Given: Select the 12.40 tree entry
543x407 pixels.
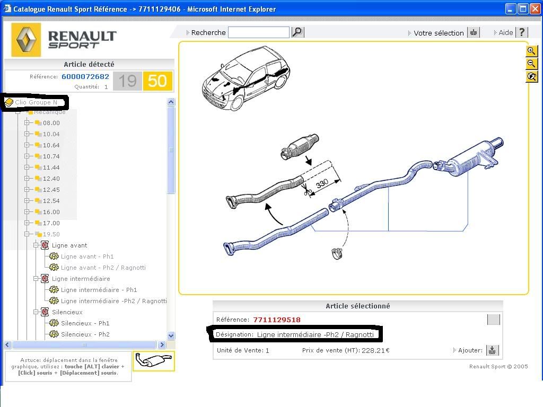Looking at the screenshot, I should coord(51,179).
